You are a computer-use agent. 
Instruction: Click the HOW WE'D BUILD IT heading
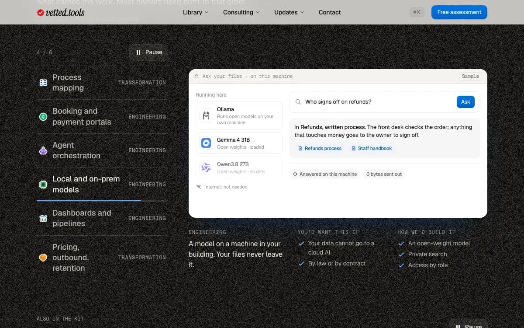tap(427, 232)
